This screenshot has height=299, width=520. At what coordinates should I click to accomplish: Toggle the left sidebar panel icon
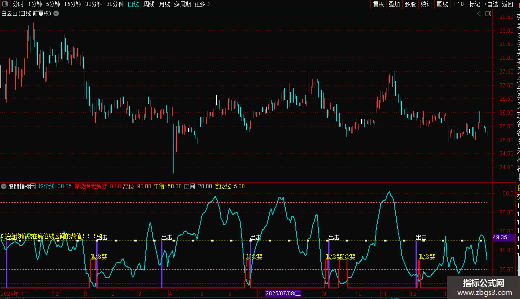[x=5, y=4]
